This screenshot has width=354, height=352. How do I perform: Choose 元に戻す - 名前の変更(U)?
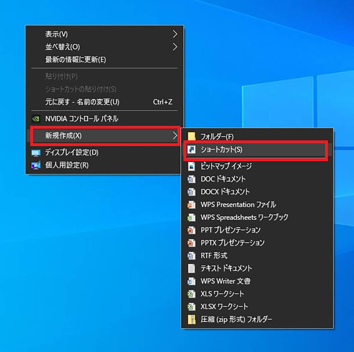tap(82, 102)
